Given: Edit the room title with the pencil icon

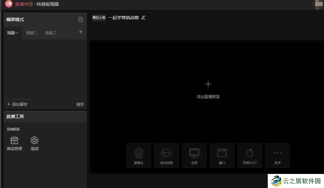Looking at the screenshot, I should click(x=143, y=17).
